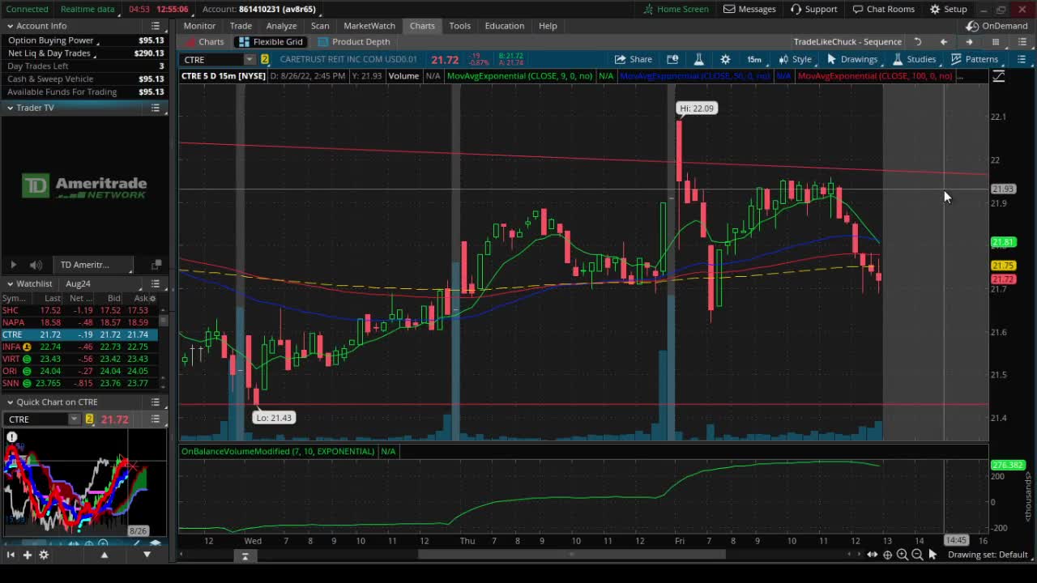Screen dimensions: 1037x583
Task: Open Trader TV panel menu icon
Action: coord(156,108)
